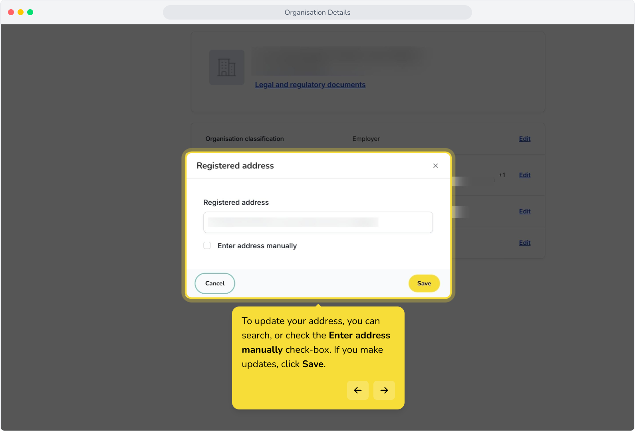
Task: Close the Registered address dialog
Action: (x=435, y=166)
